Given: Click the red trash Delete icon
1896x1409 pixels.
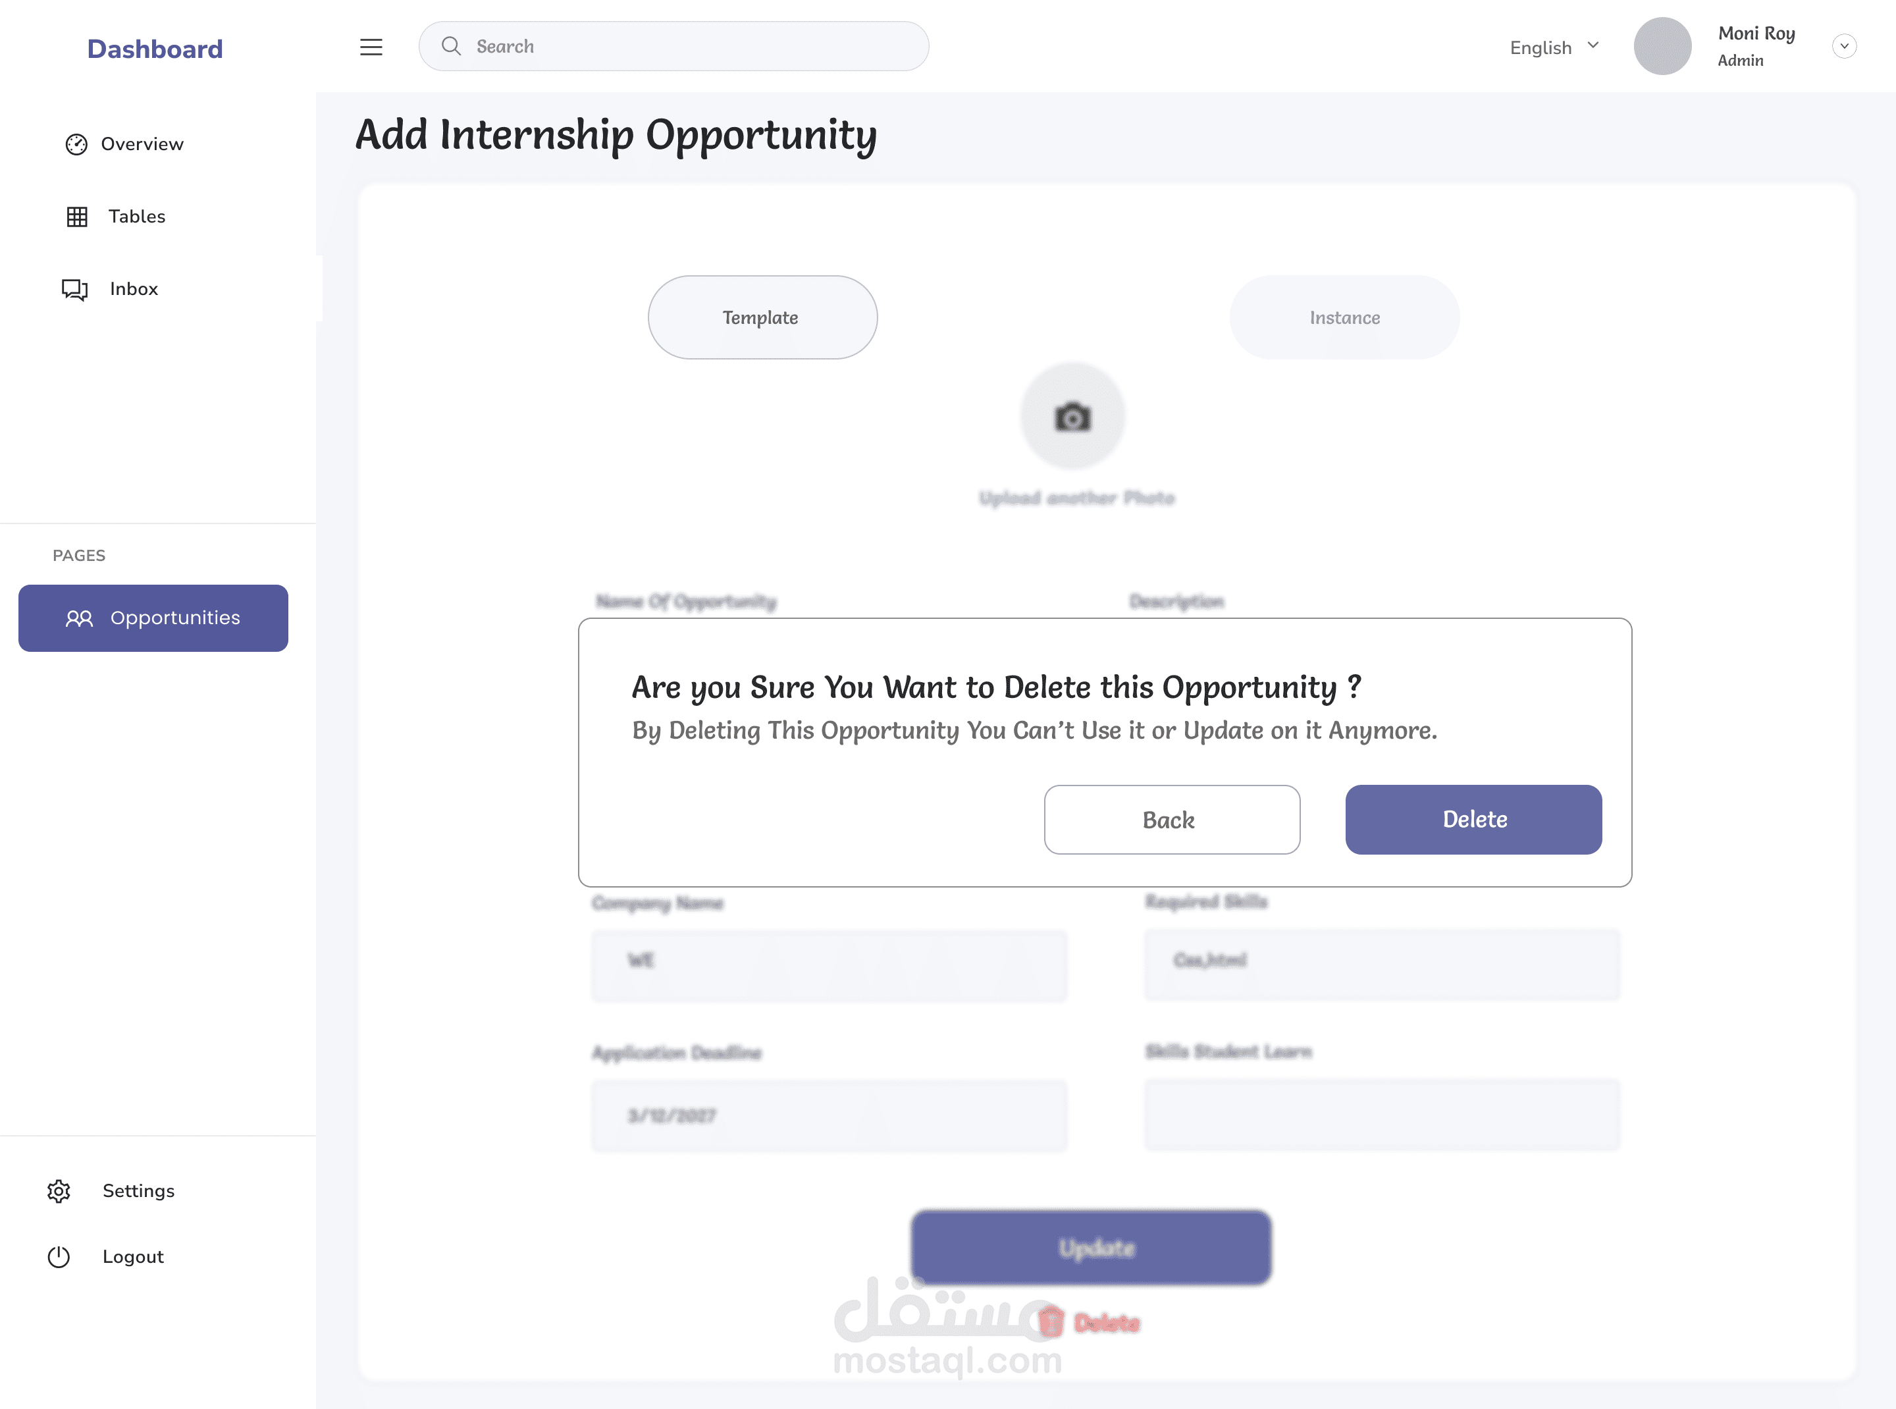Looking at the screenshot, I should pos(1051,1321).
